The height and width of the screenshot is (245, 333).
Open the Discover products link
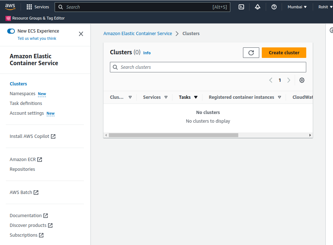pos(28,225)
